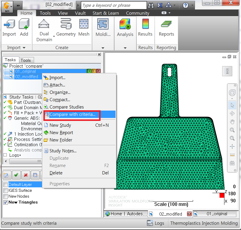Open the Autodesk 360 sign-in dropdown arrow
Image resolution: width=241 pixels, height=230 pixels.
coord(174,5)
